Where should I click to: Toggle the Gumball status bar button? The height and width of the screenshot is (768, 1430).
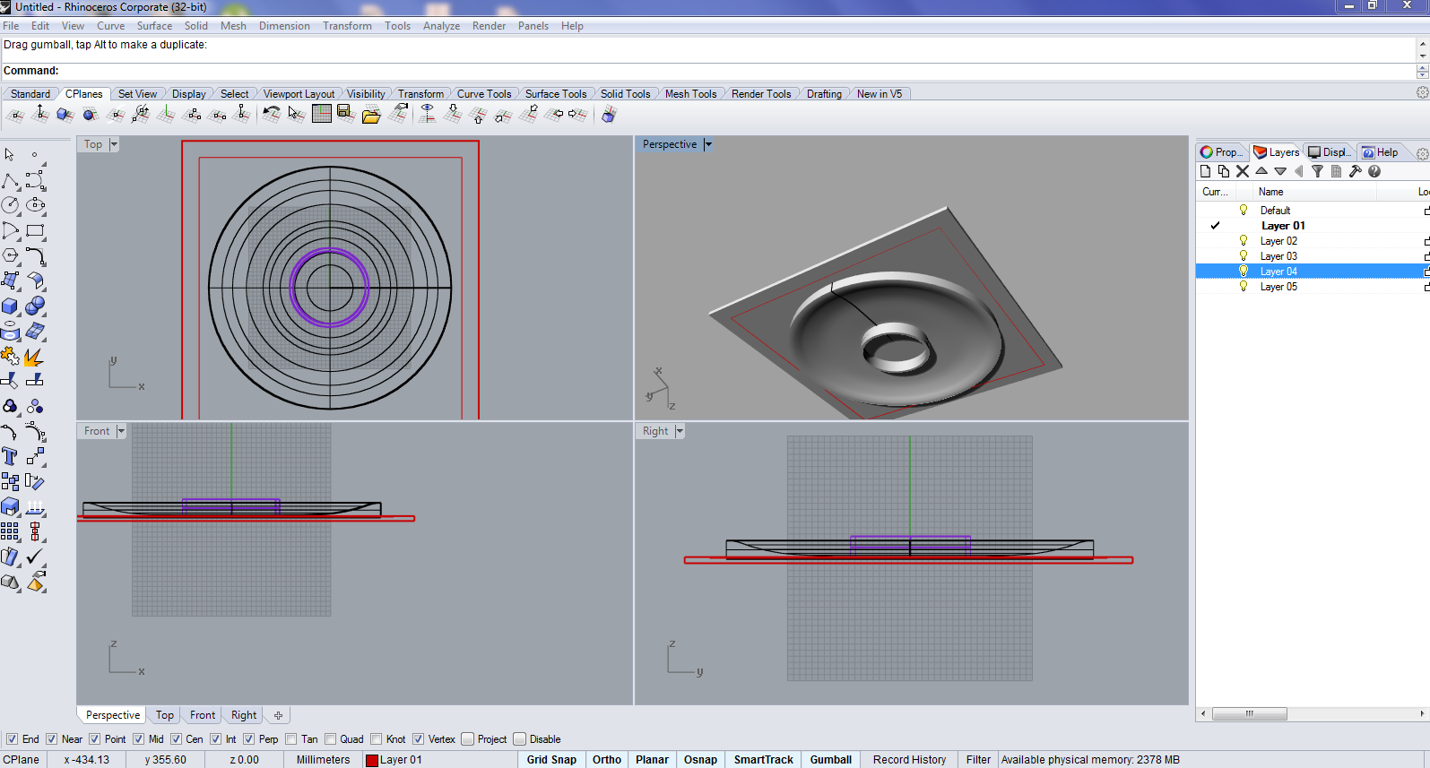(x=831, y=760)
